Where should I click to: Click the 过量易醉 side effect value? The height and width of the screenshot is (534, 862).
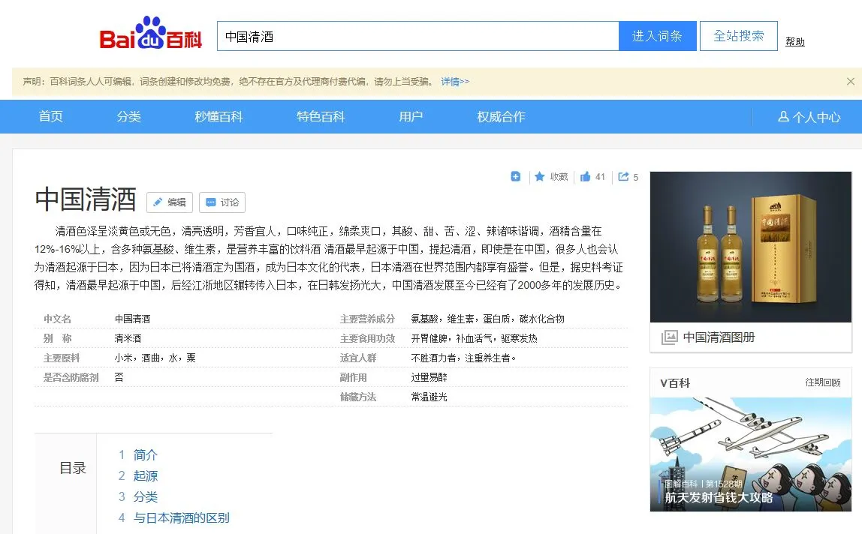[x=429, y=377]
